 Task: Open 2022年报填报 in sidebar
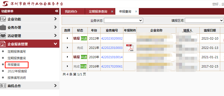[17, 71]
